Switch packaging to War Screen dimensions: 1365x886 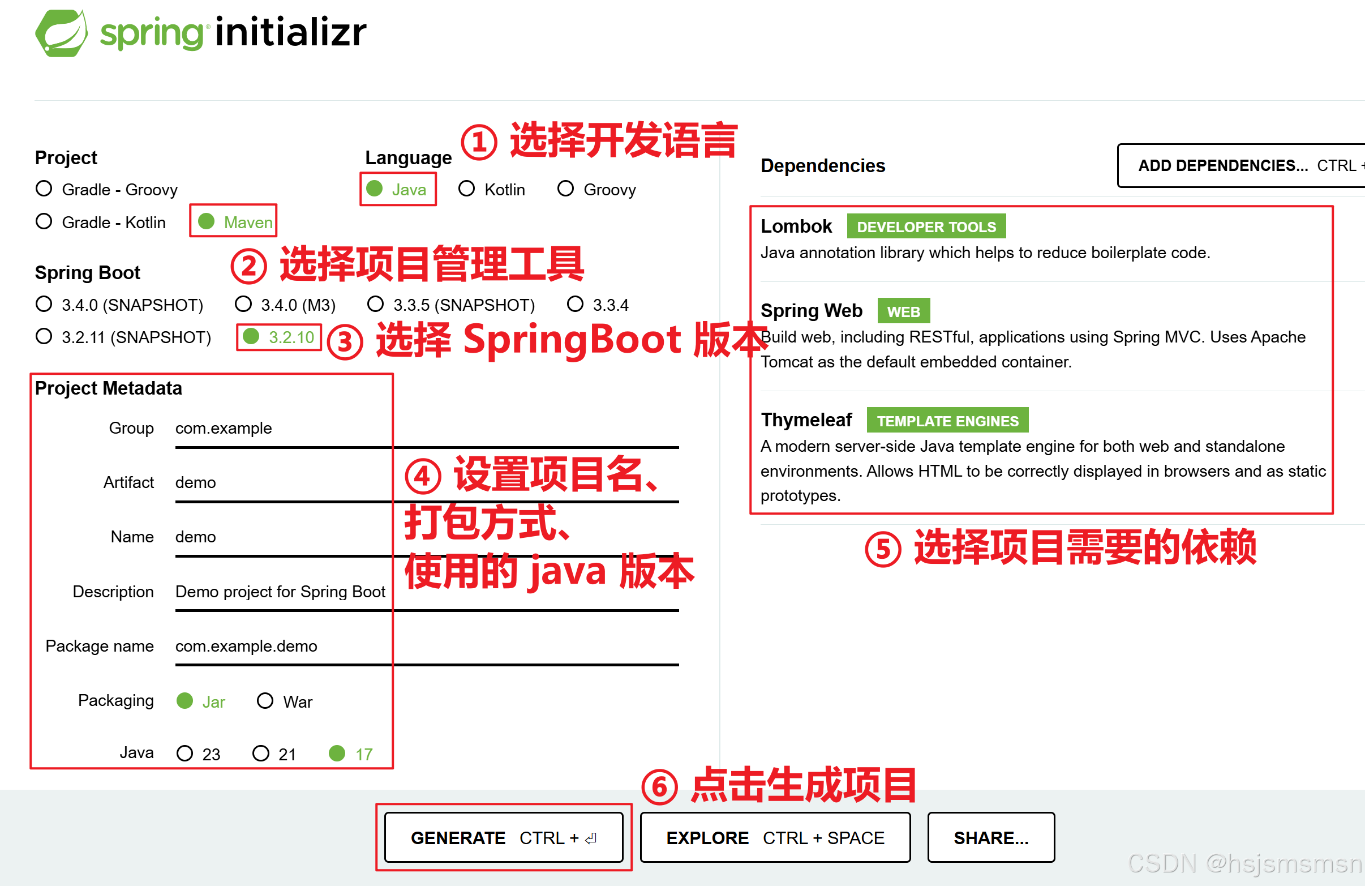[265, 701]
